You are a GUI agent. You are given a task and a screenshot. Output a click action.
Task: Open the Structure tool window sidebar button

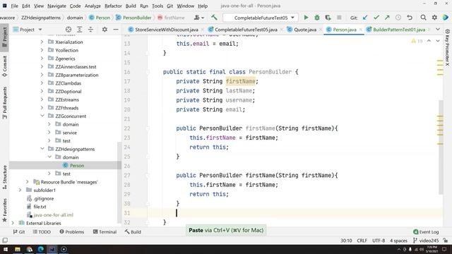pos(5,177)
